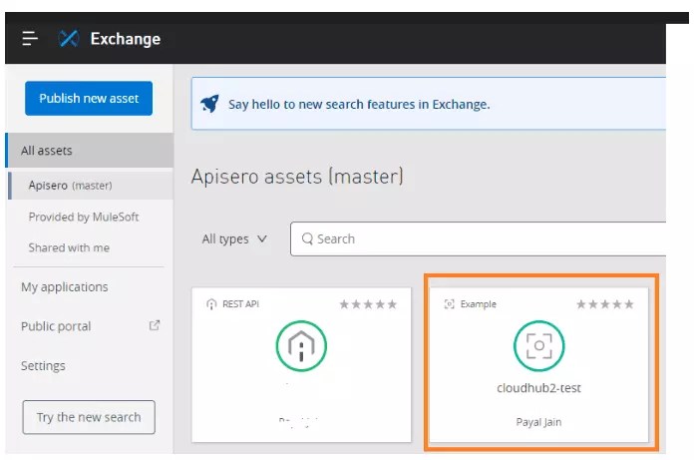Click into the Search input field
Viewport: 694px width, 460px height.
point(478,239)
